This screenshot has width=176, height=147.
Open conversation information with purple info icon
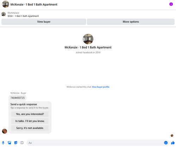(171, 4)
